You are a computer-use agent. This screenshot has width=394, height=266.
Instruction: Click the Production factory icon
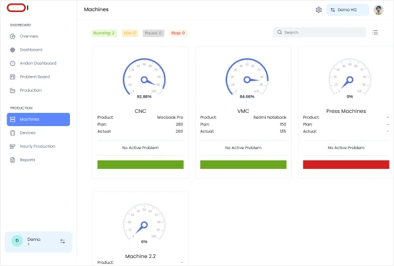13,90
